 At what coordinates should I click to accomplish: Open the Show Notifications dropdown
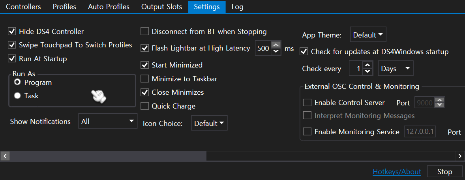click(108, 121)
